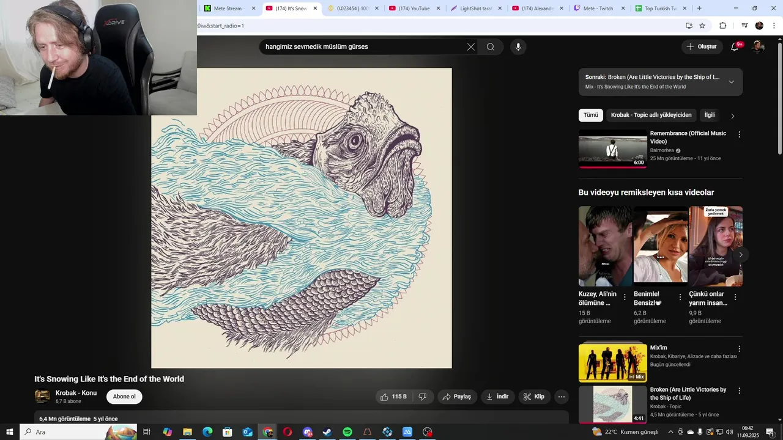The height and width of the screenshot is (440, 783).
Task: Switch to LightShot tab
Action: tap(475, 9)
